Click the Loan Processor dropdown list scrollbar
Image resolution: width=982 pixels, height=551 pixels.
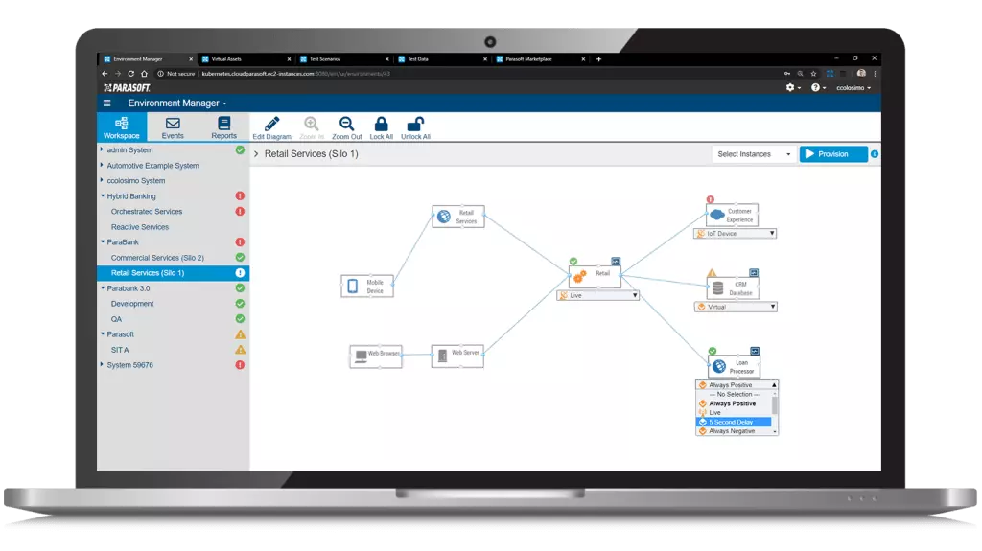[x=775, y=404]
